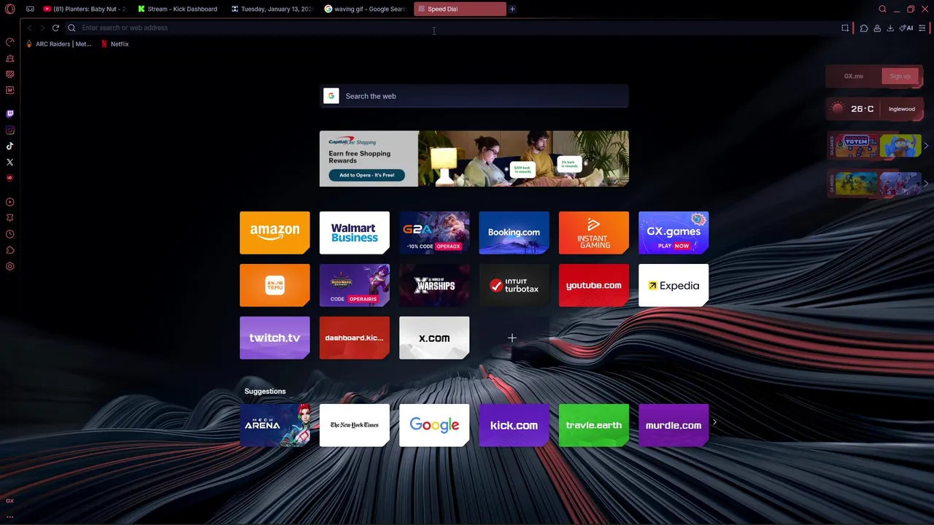This screenshot has height=525, width=934.
Task: Open the Twitch sidebar icon
Action: pos(10,114)
